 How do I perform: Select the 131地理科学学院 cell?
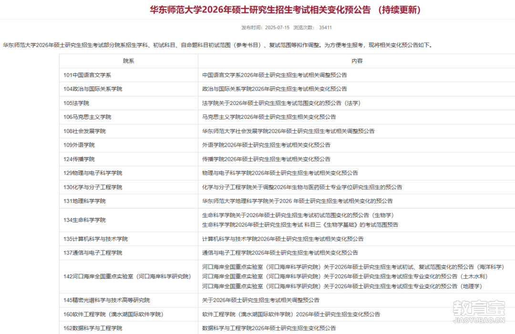pos(128,200)
